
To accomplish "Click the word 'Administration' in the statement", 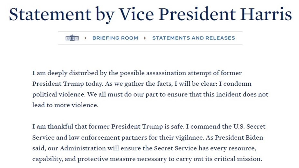I will [83, 148].
